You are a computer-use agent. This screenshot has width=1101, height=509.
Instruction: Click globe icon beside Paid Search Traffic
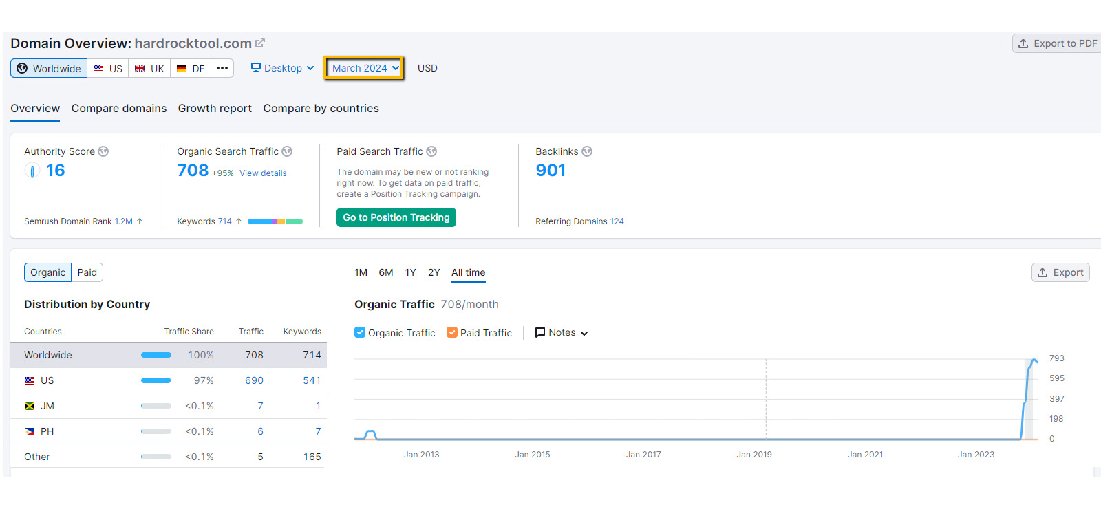(431, 151)
